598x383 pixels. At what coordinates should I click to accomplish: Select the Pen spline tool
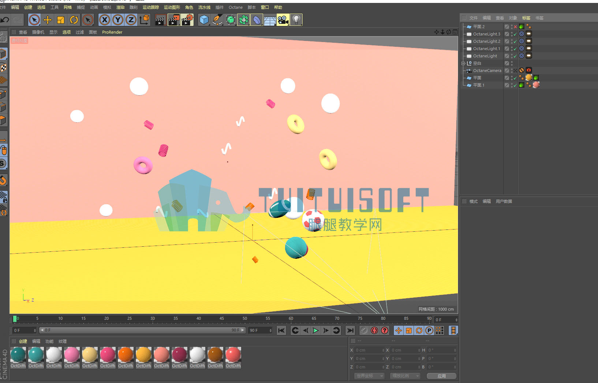point(217,20)
